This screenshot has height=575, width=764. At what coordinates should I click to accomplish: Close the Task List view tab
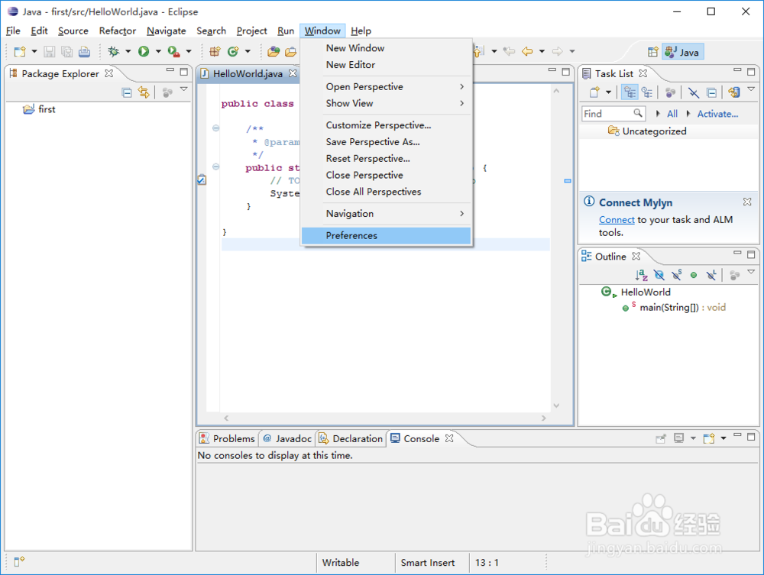point(643,73)
